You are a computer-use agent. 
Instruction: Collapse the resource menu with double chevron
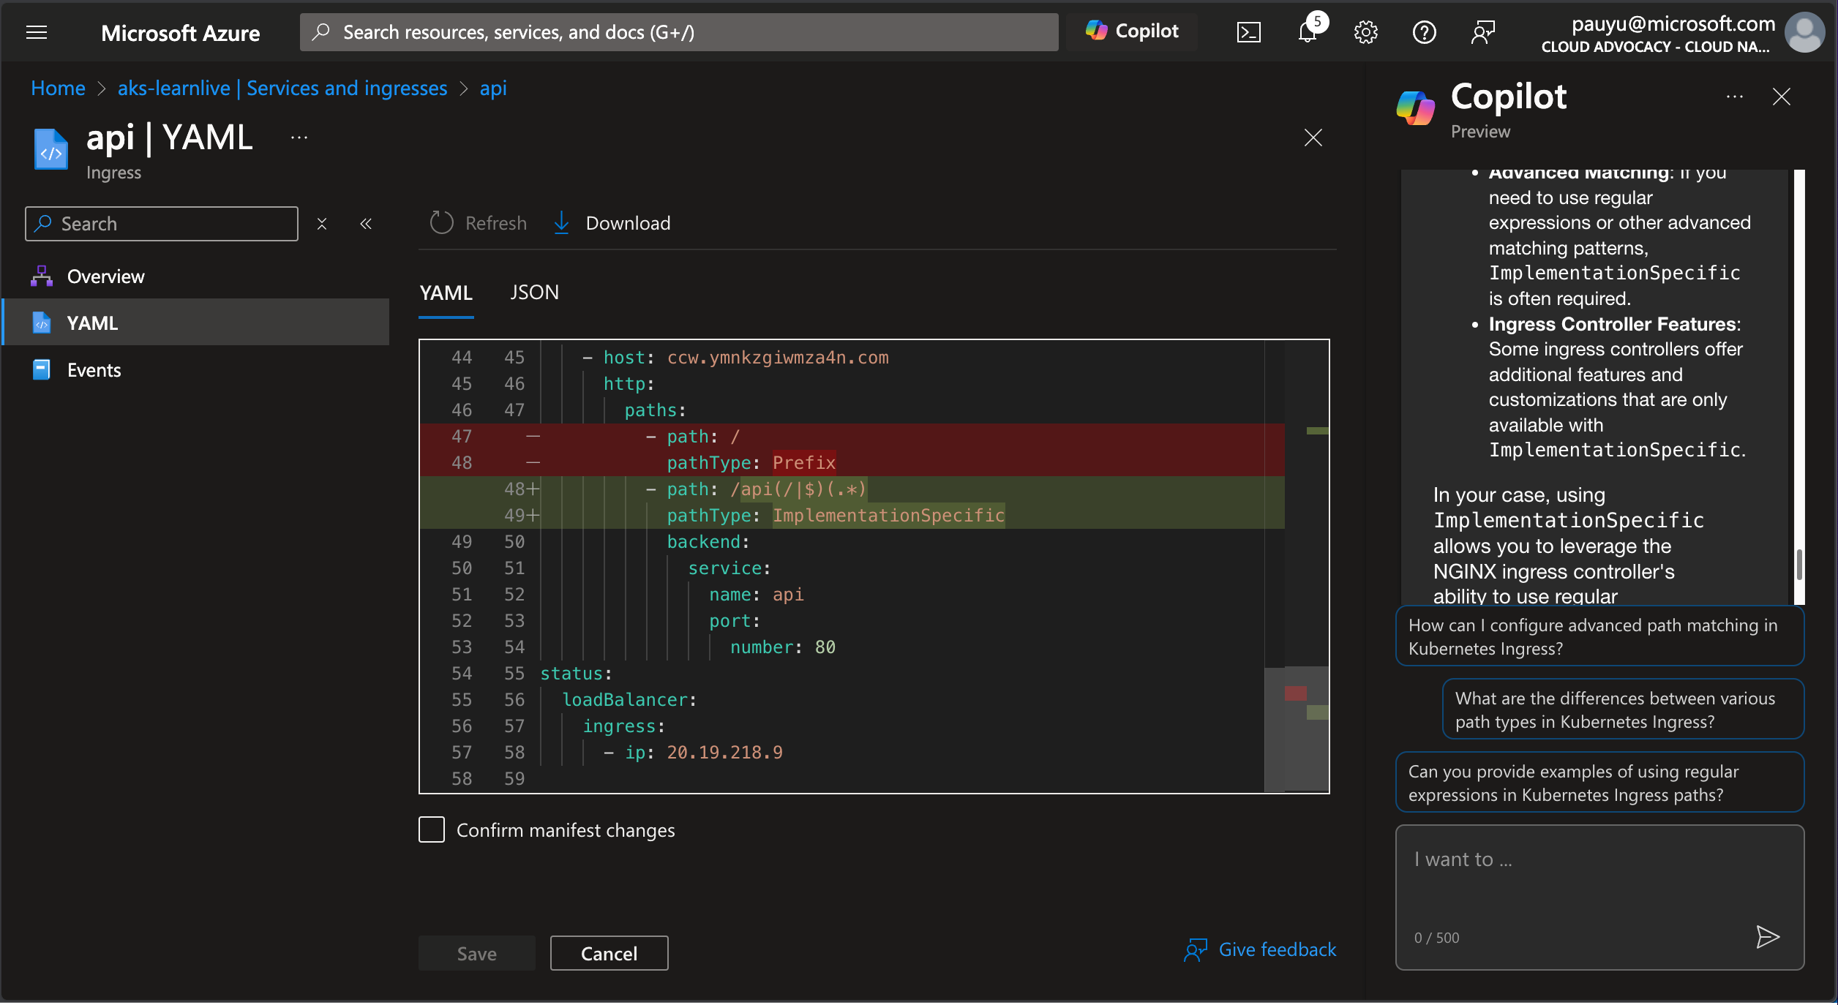[366, 224]
